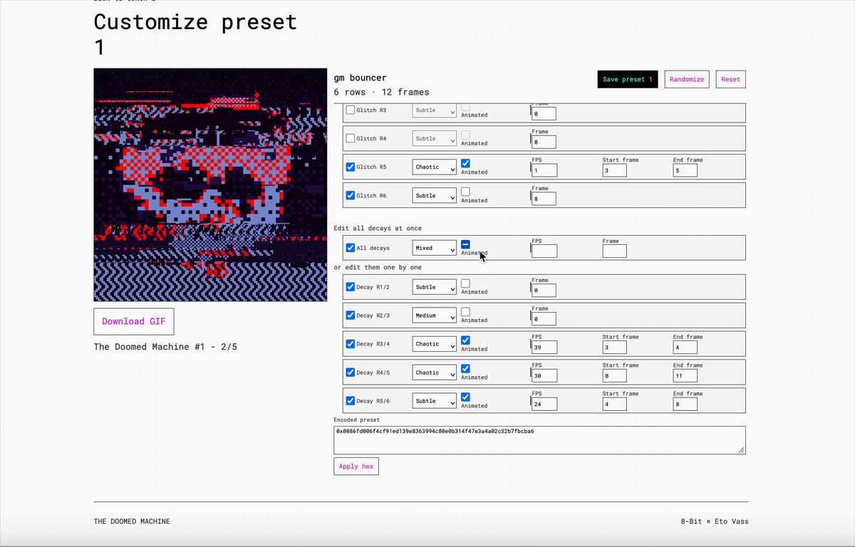Click the Decay R4/5 FPS field

(x=544, y=375)
